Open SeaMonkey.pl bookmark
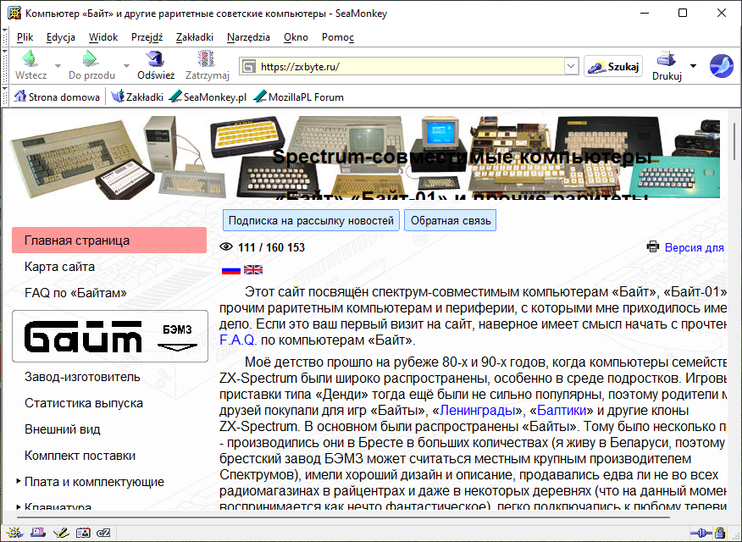This screenshot has height=542, width=742. 208,97
